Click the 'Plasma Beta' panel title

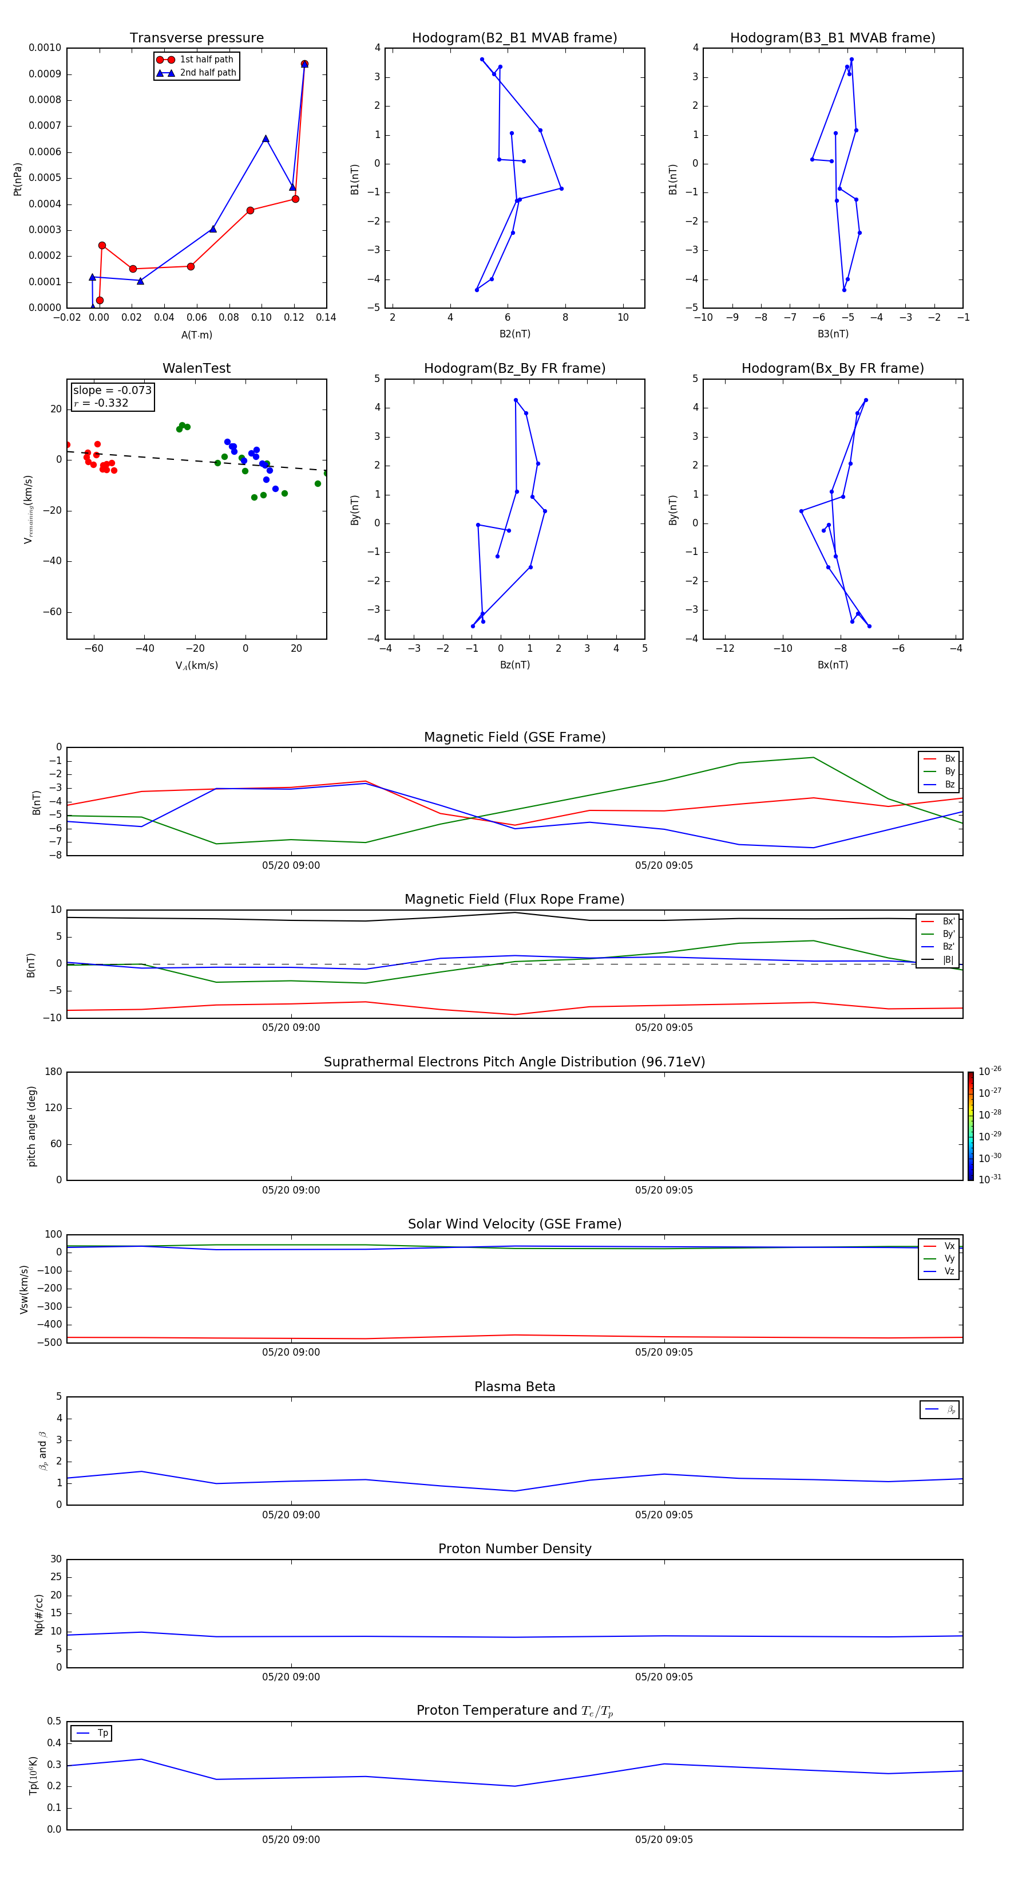(x=514, y=1387)
